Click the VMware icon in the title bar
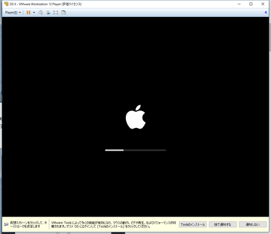The height and width of the screenshot is (234, 271). coord(6,4)
